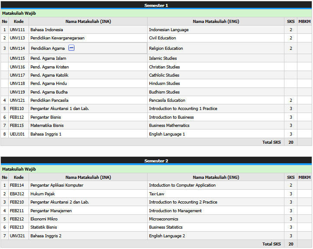Image resolution: width=313 pixels, height=249 pixels.
Task: Click the Semester 2 header bar
Action: [156, 161]
